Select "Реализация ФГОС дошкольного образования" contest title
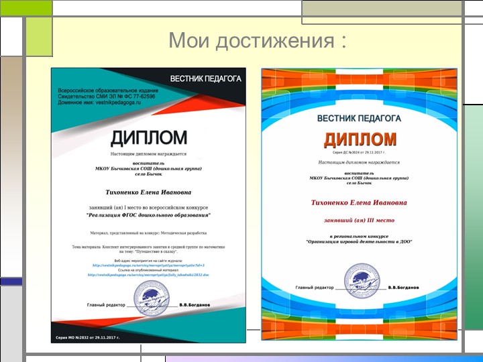This screenshot has height=362, width=483. click(x=148, y=215)
